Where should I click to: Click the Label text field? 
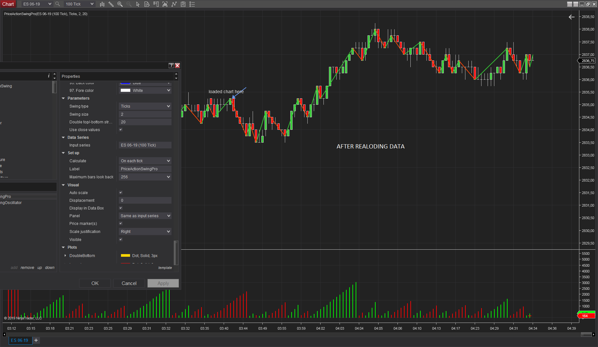coord(145,169)
